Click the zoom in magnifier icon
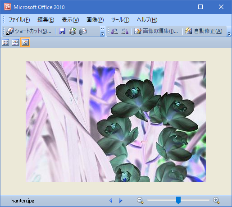This screenshot has width=232, height=207. [x=216, y=200]
